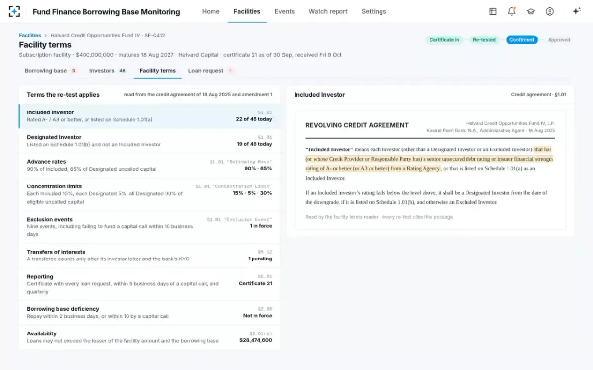Screen dimensions: 593x370
Task: Click the '§2.01(b)' section reference
Action: (x=261, y=334)
